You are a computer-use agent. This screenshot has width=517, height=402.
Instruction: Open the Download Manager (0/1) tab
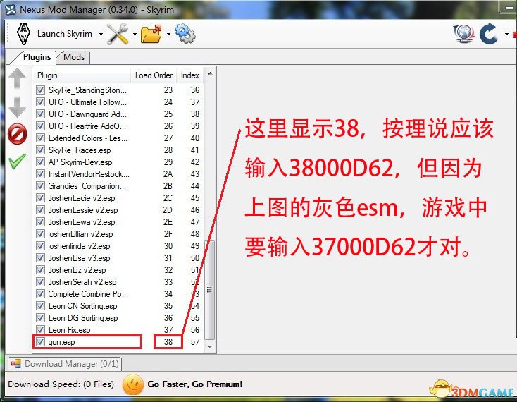tap(65, 364)
